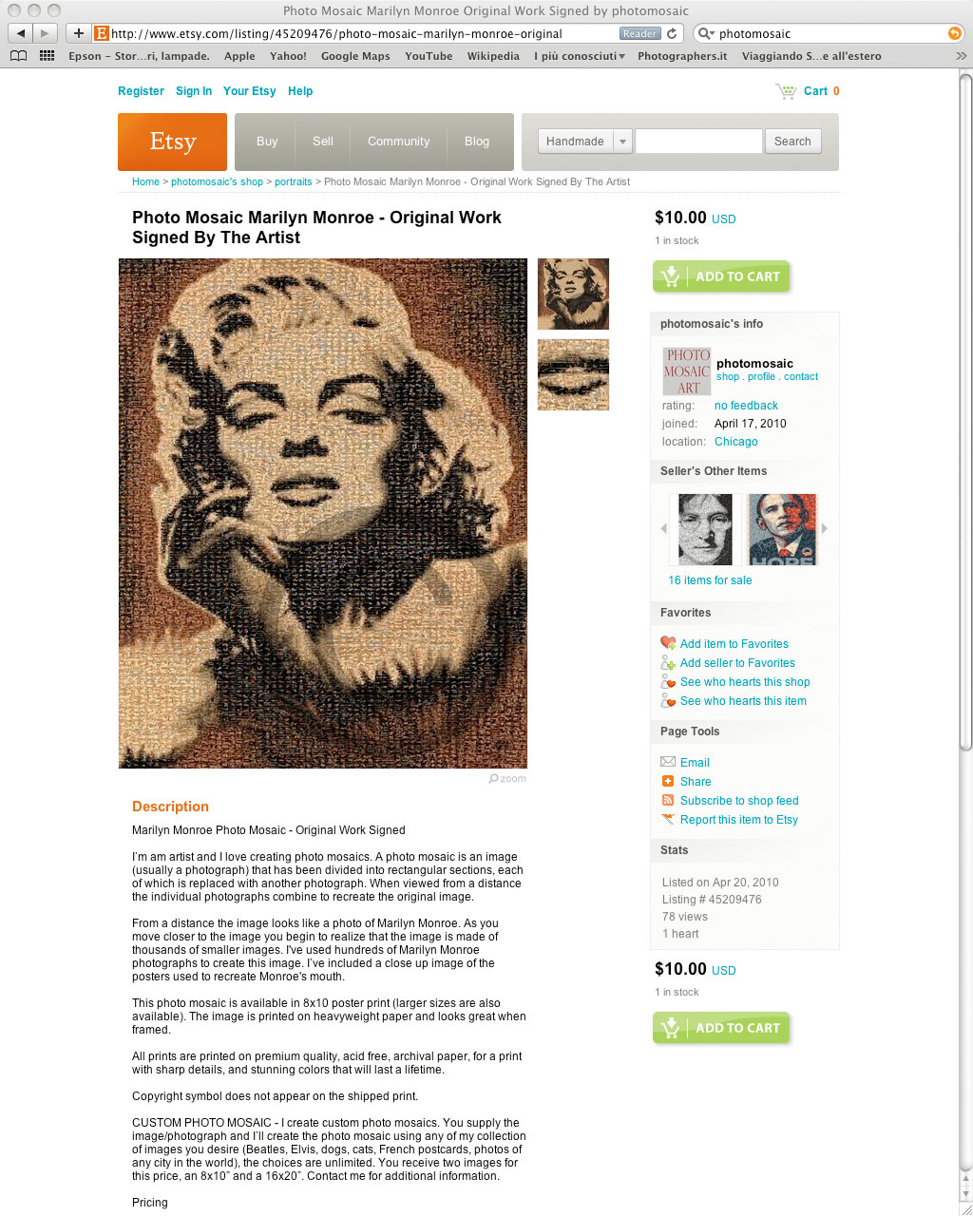Open the 16 items for sale link

pos(710,580)
